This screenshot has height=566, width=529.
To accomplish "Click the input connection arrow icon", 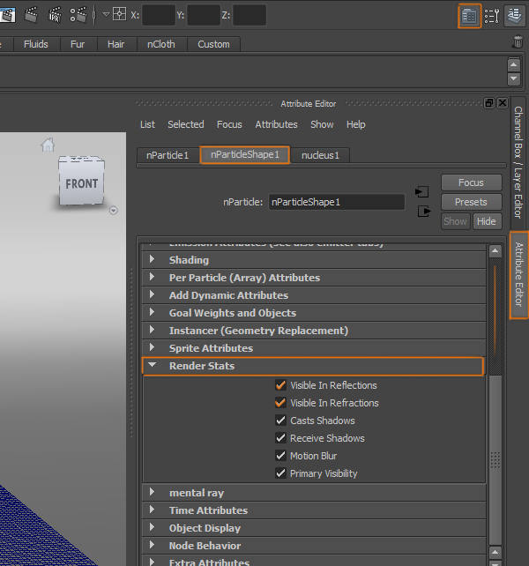I will click(421, 191).
